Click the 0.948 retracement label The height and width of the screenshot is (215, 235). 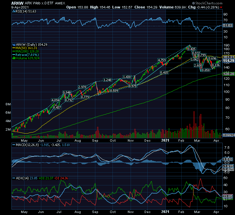tap(67, 93)
